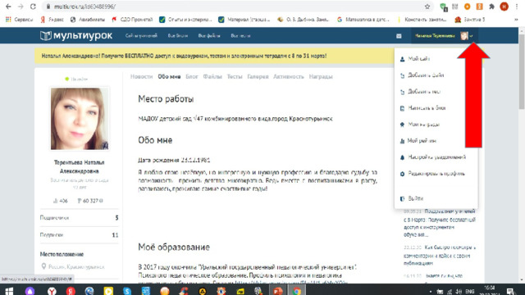Click the gear icon beside Редактировать профиль
525x295 pixels.
click(x=402, y=174)
